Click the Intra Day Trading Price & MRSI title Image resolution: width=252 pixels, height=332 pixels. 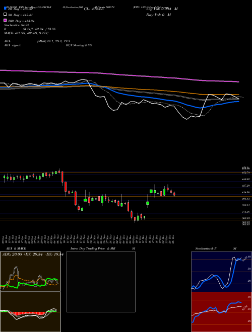point(103,248)
